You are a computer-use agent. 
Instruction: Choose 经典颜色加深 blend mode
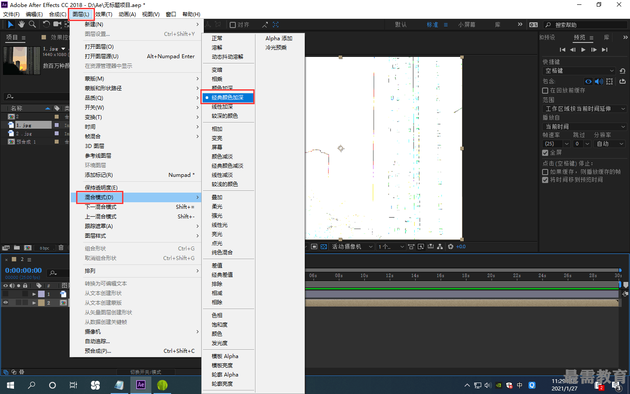click(228, 97)
